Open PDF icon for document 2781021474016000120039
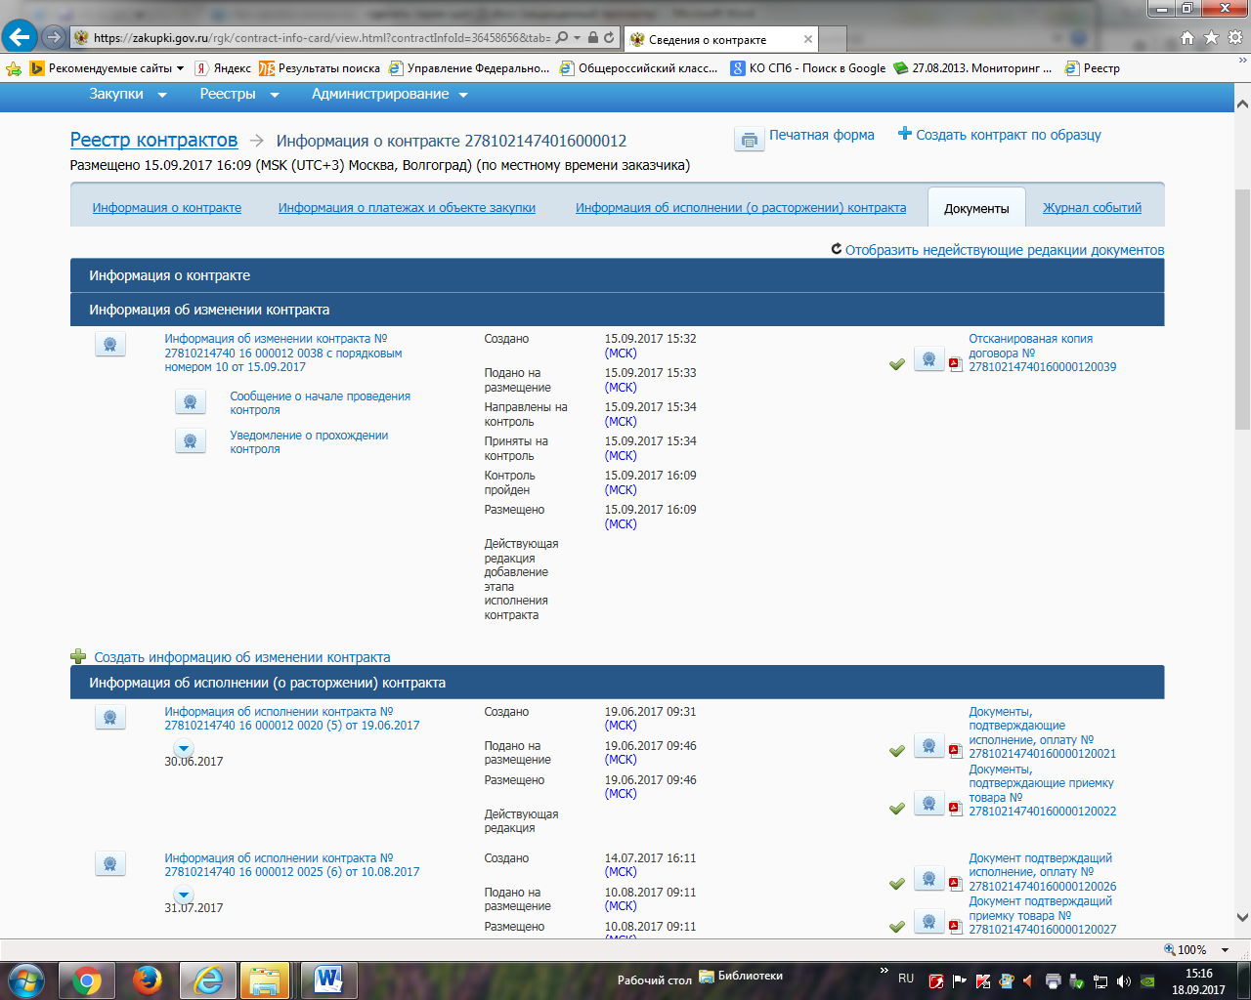 click(x=955, y=364)
